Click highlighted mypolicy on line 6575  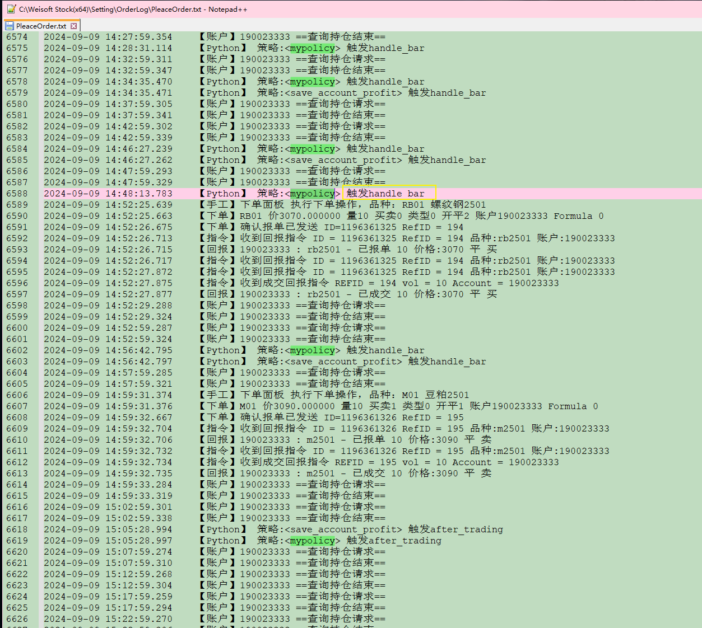[x=312, y=48]
